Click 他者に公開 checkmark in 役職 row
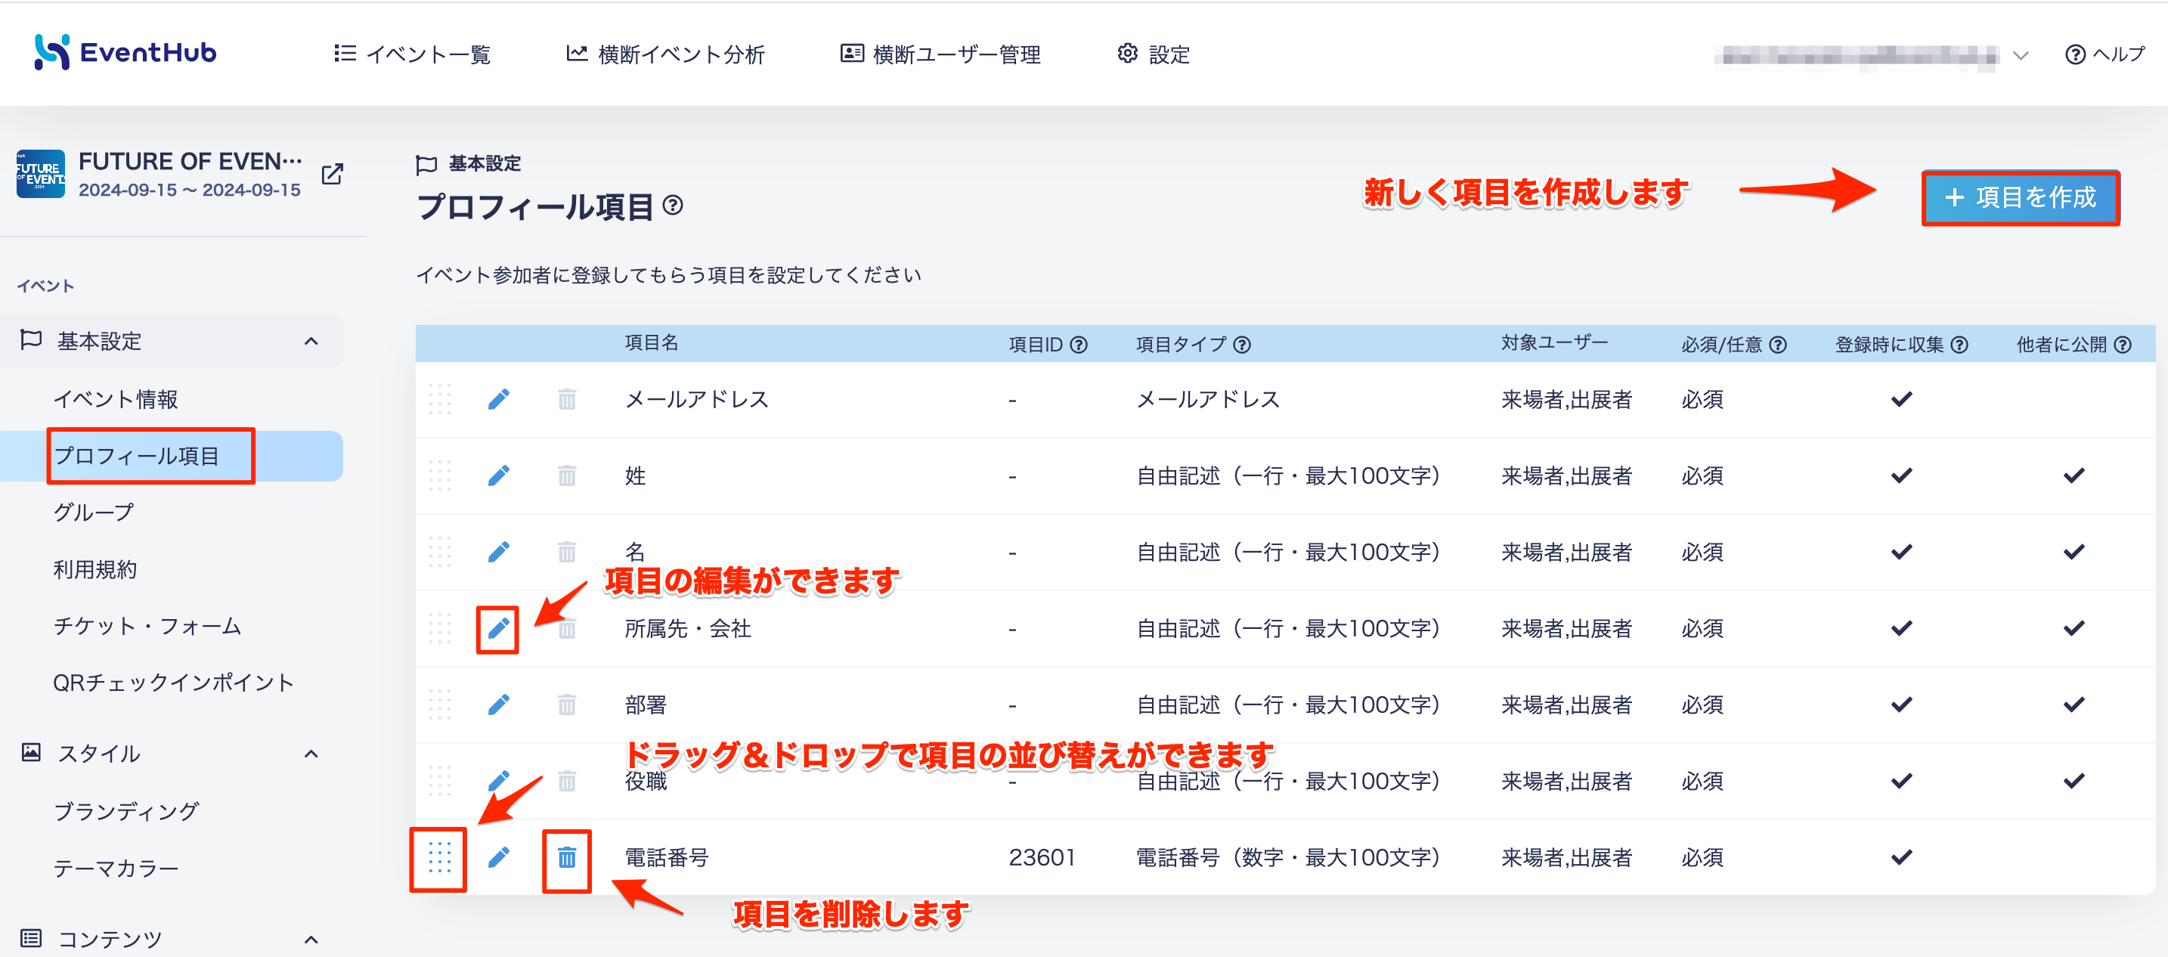The width and height of the screenshot is (2168, 957). (2074, 781)
